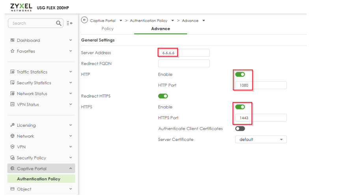Select the Advance tab
352x196 pixels.
[x=160, y=29]
